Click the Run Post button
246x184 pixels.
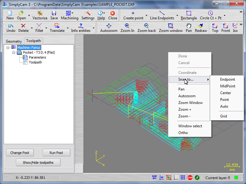pyautogui.click(x=57, y=152)
